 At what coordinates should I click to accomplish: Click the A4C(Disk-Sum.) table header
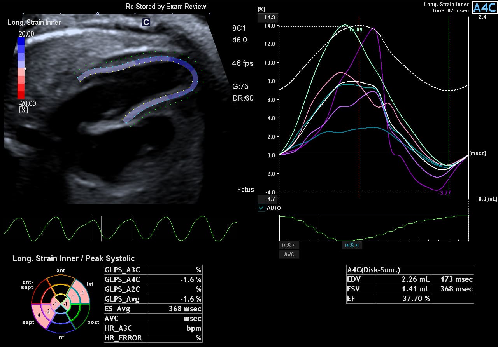[410, 270]
